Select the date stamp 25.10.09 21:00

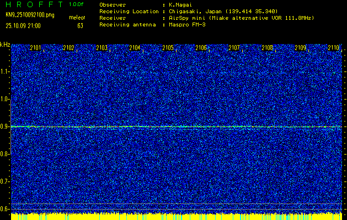point(23,26)
